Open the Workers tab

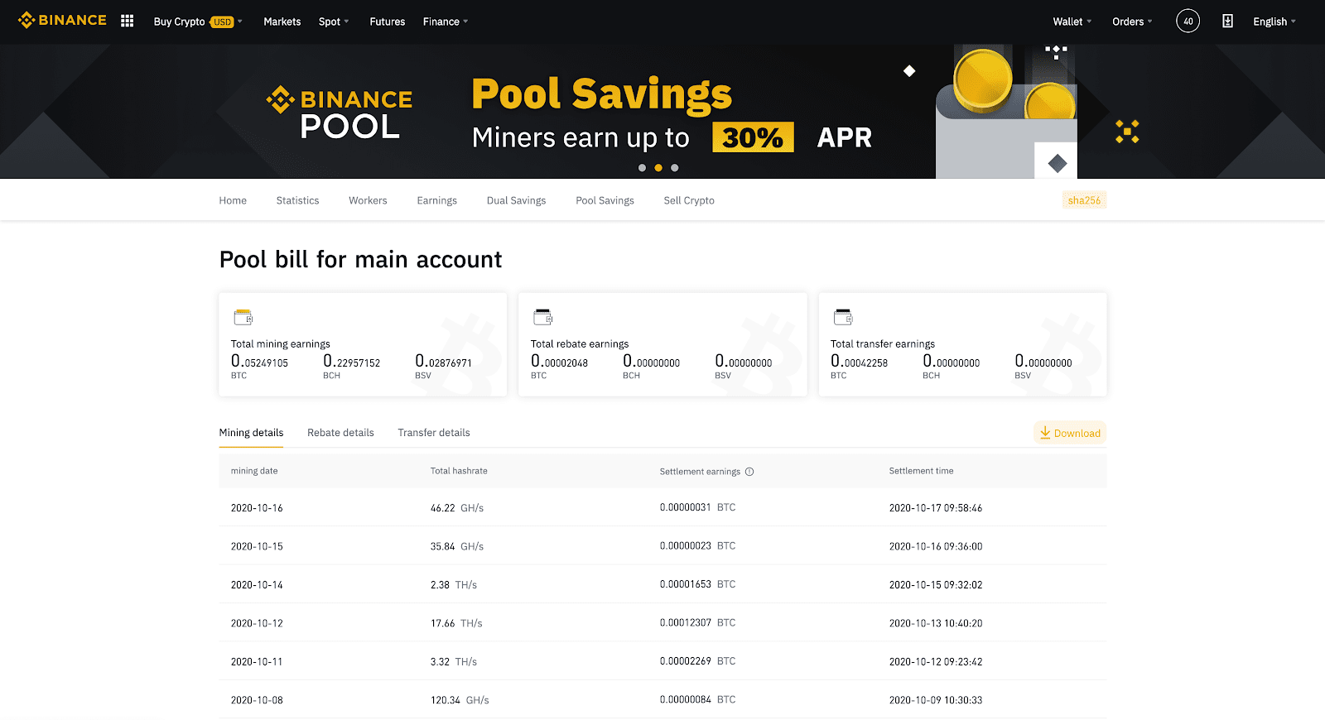(368, 200)
